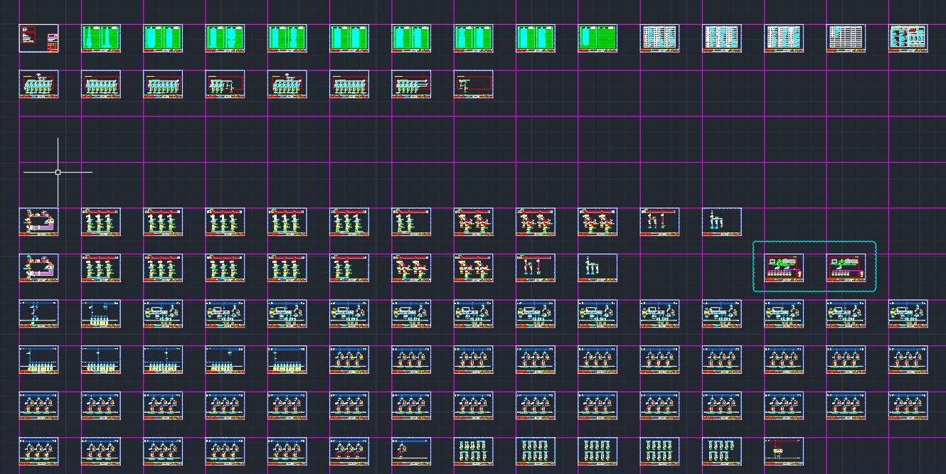946x474 pixels.
Task: Open the pipe layout sheet just below the crosshair cursor
Action: click(38, 222)
